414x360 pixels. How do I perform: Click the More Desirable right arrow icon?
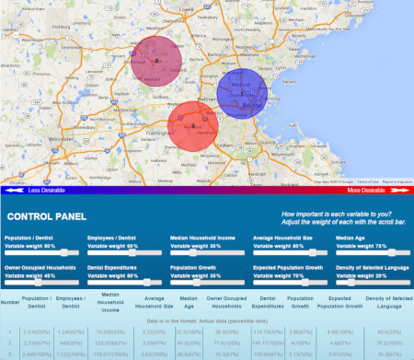coord(399,191)
